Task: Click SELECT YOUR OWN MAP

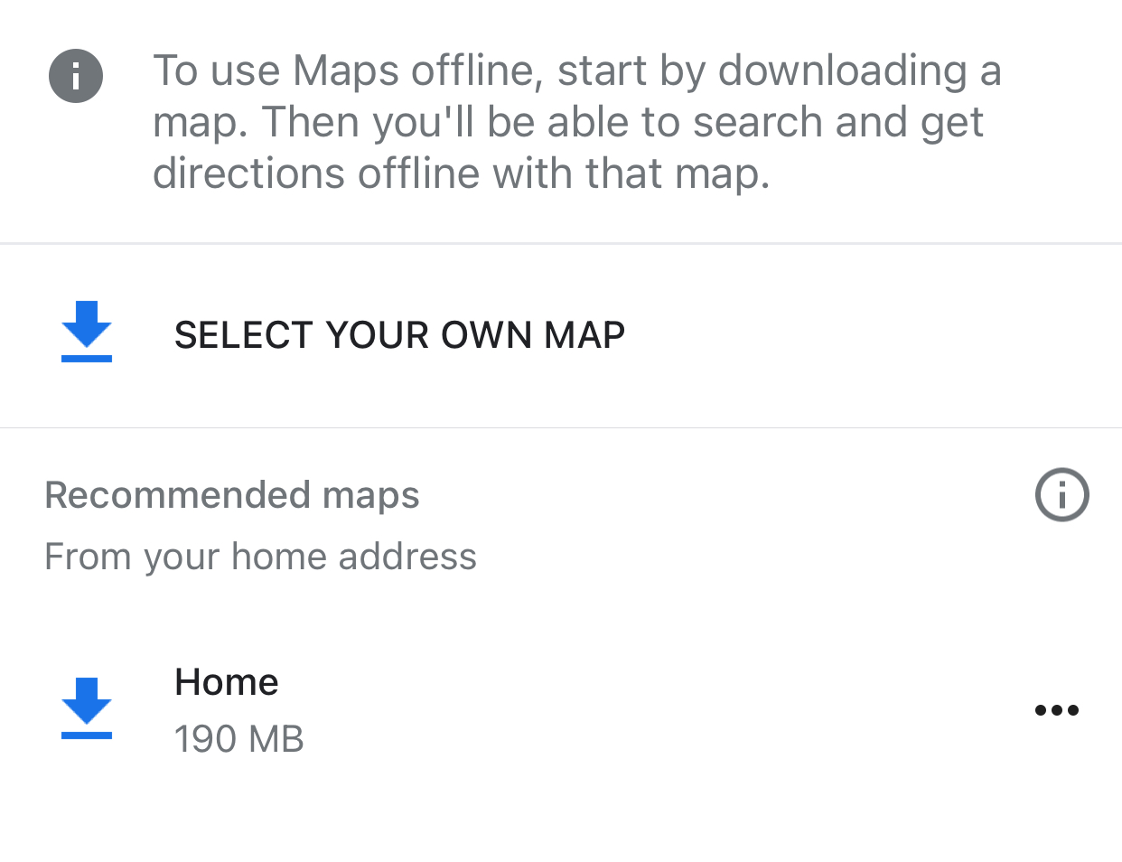Action: [x=398, y=335]
